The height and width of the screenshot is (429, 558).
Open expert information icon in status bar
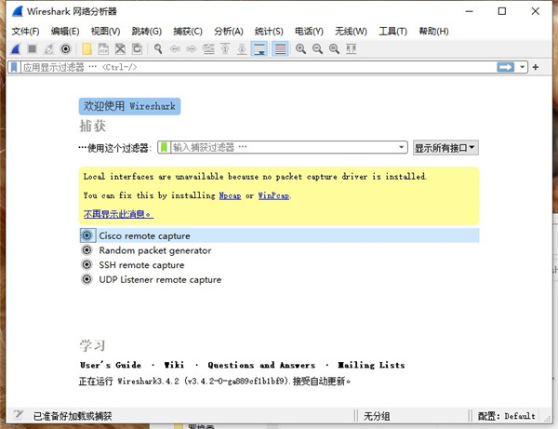[19, 415]
